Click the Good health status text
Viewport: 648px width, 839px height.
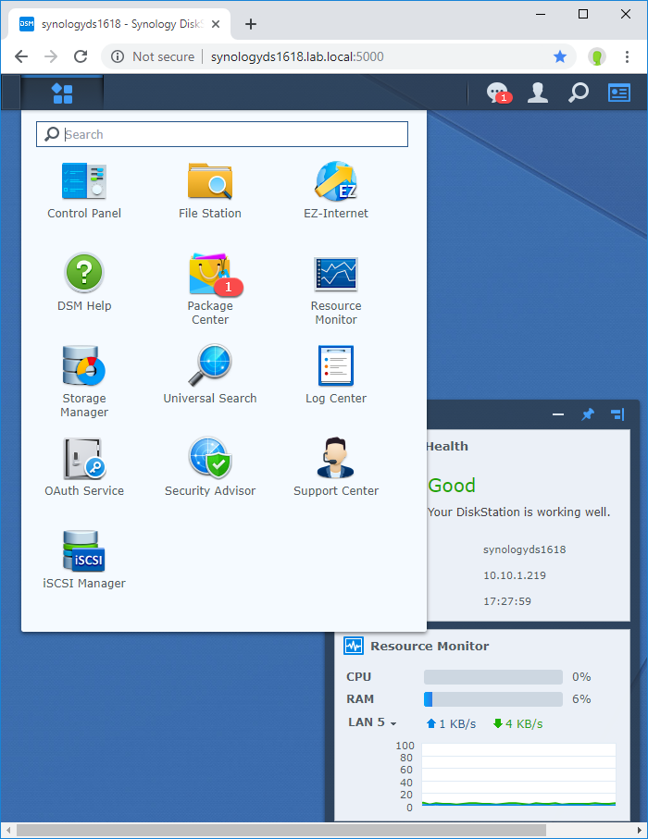point(452,486)
